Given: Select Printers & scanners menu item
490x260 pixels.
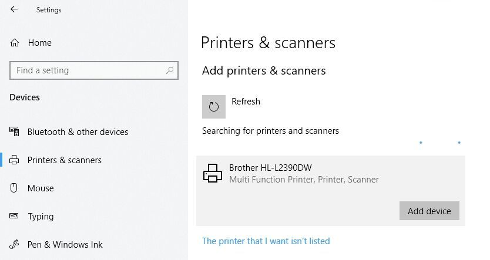Looking at the screenshot, I should coord(65,160).
